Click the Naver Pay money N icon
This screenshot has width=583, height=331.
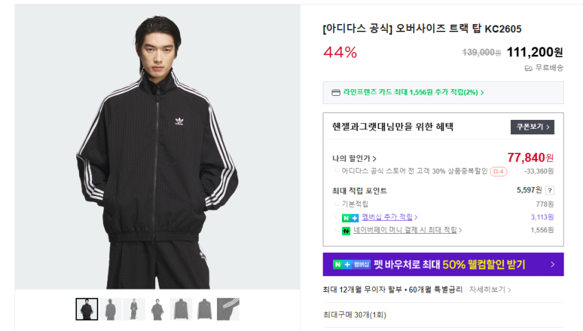click(347, 230)
